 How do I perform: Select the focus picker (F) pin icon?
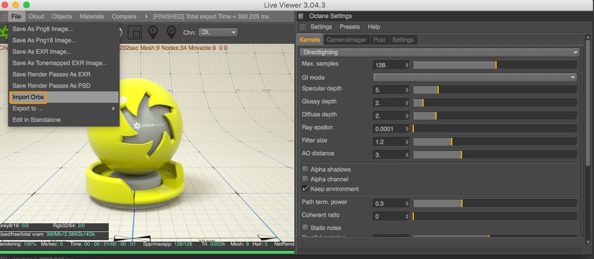point(153,32)
